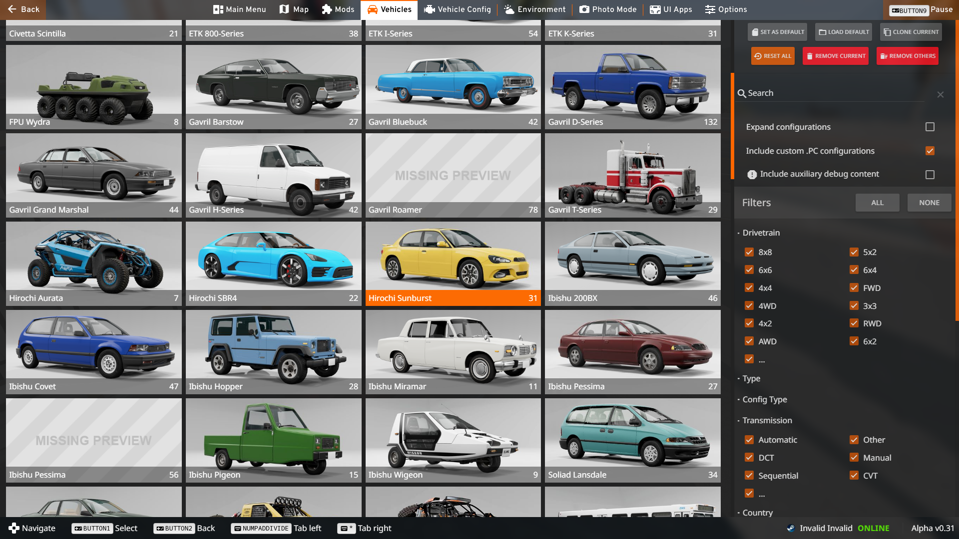This screenshot has width=959, height=539.
Task: Click the NUMPADDIVIDE Tab left hint
Action: (276, 528)
